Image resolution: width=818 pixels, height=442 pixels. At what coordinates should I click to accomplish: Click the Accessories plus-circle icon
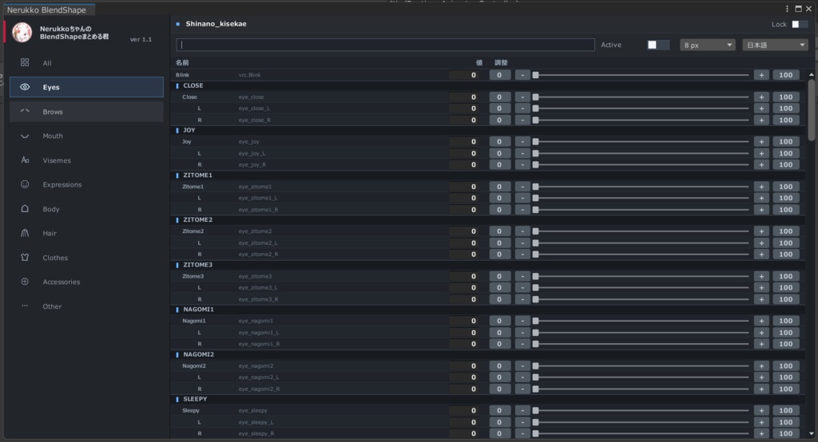25,282
